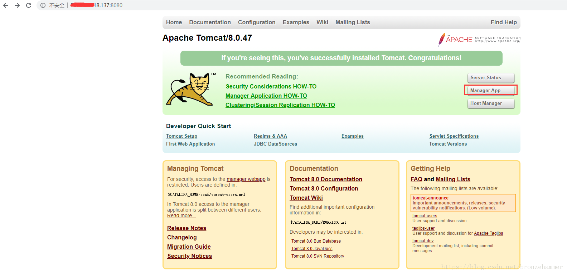Open Examples in the top nav bar
The width and height of the screenshot is (567, 274).
tap(296, 22)
